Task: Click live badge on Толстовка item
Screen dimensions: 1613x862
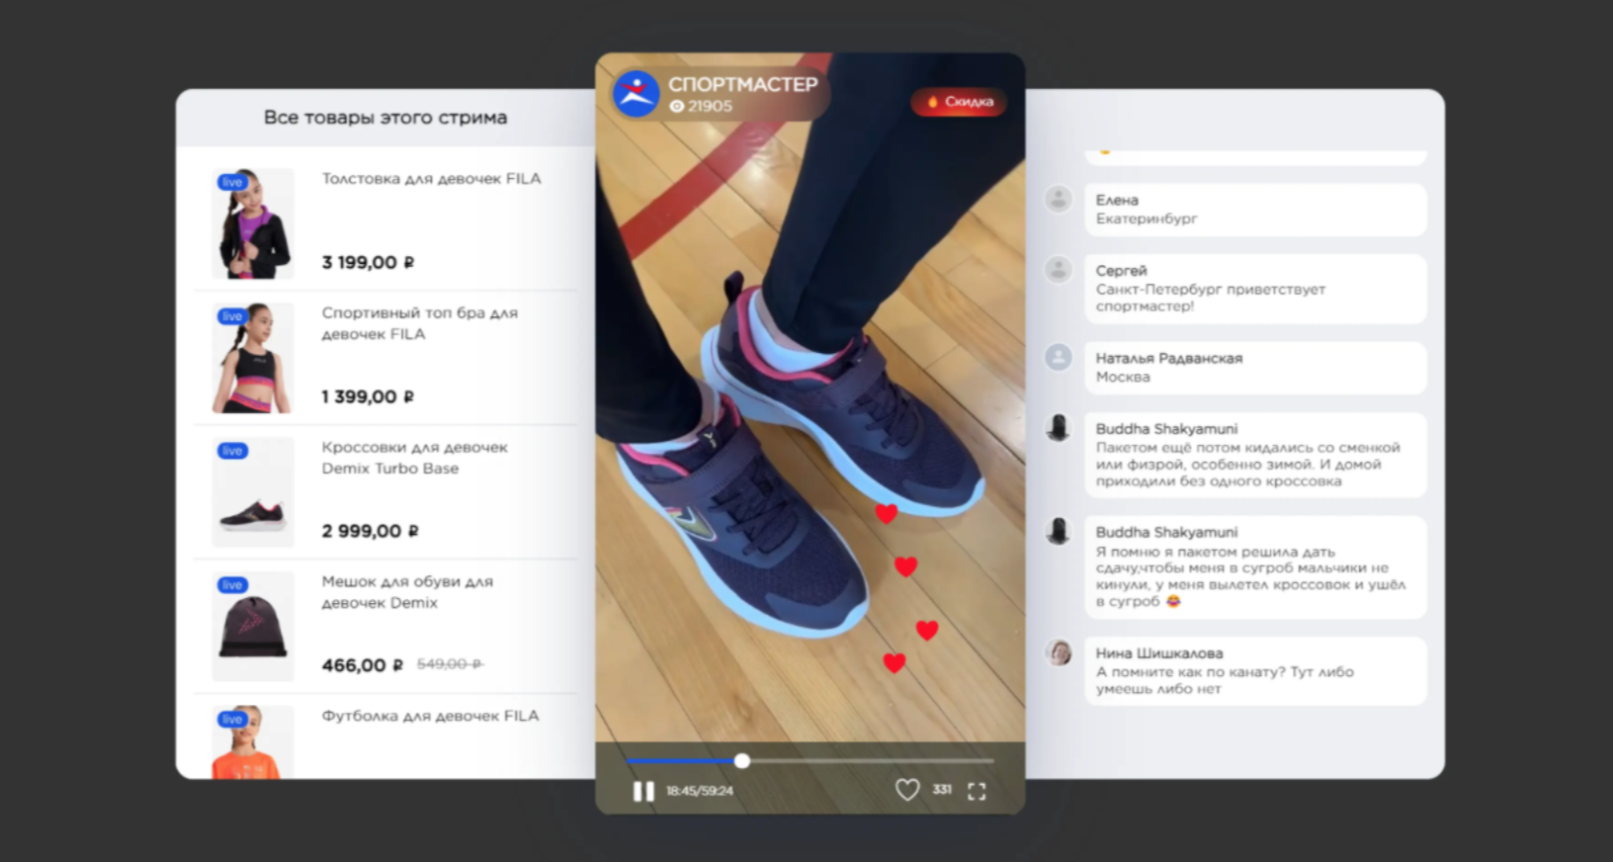Action: coord(232,182)
